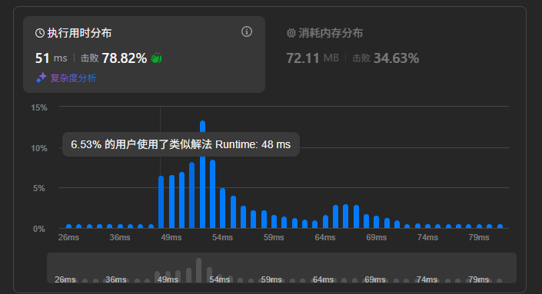
Task: Click the 64ms mark in the overview range strip
Action: [323, 279]
